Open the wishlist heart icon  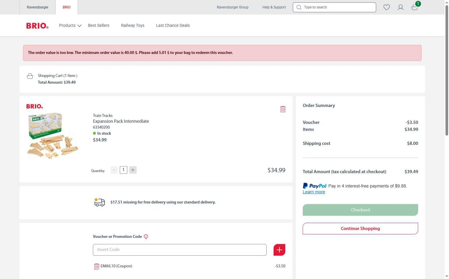[x=386, y=7]
